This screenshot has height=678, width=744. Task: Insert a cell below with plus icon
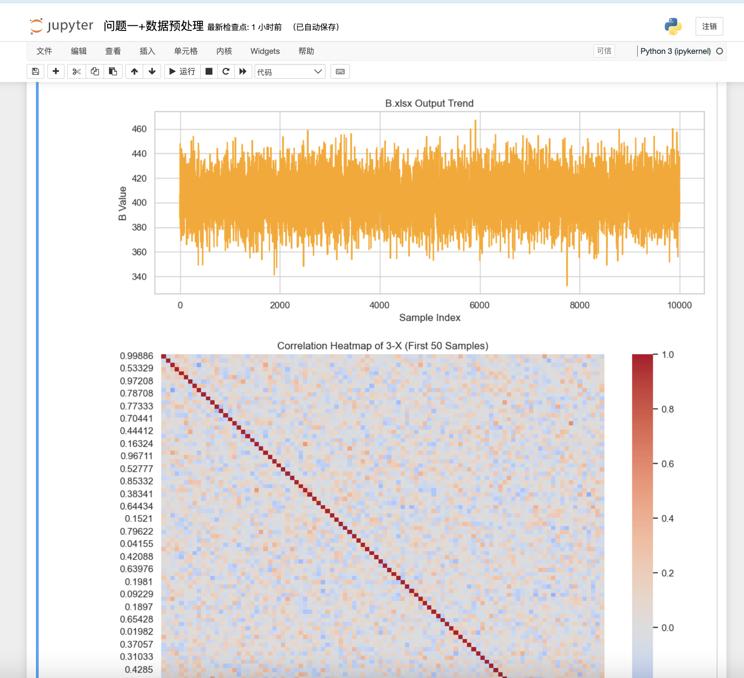click(56, 71)
